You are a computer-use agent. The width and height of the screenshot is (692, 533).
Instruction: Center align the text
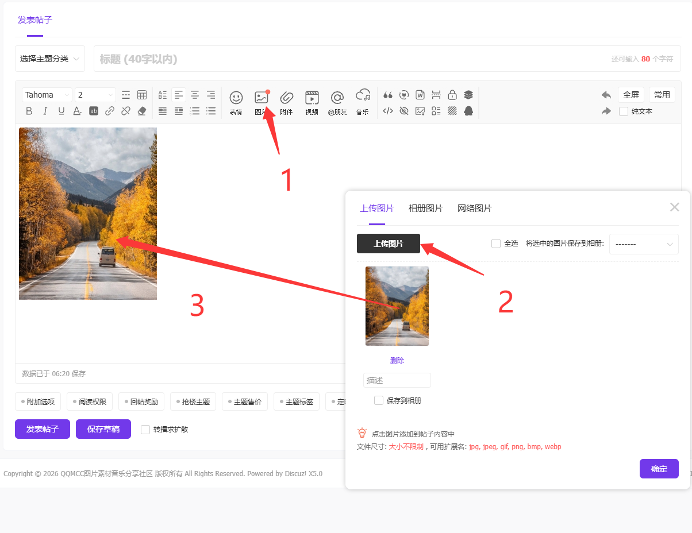pyautogui.click(x=195, y=95)
